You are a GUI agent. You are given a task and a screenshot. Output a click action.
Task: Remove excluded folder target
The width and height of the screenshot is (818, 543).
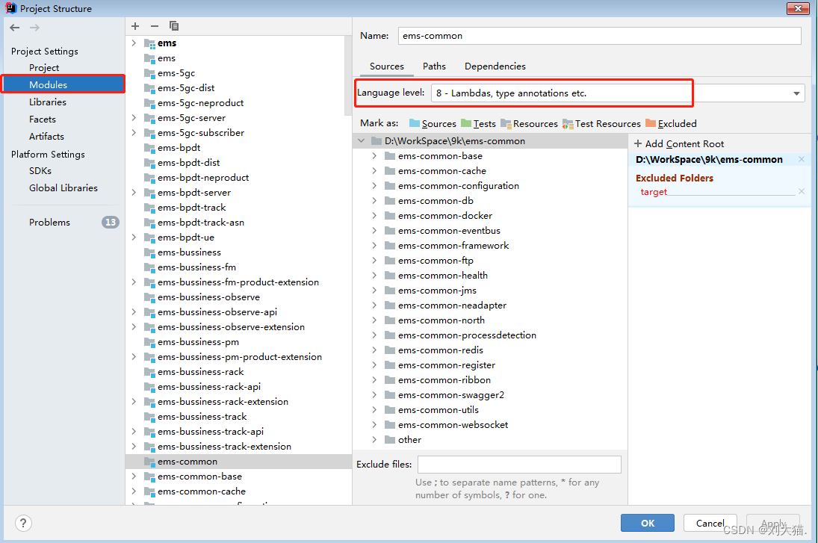tap(802, 191)
